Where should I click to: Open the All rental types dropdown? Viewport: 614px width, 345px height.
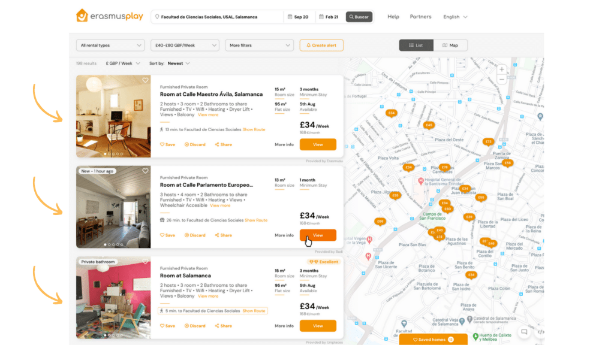tap(110, 46)
